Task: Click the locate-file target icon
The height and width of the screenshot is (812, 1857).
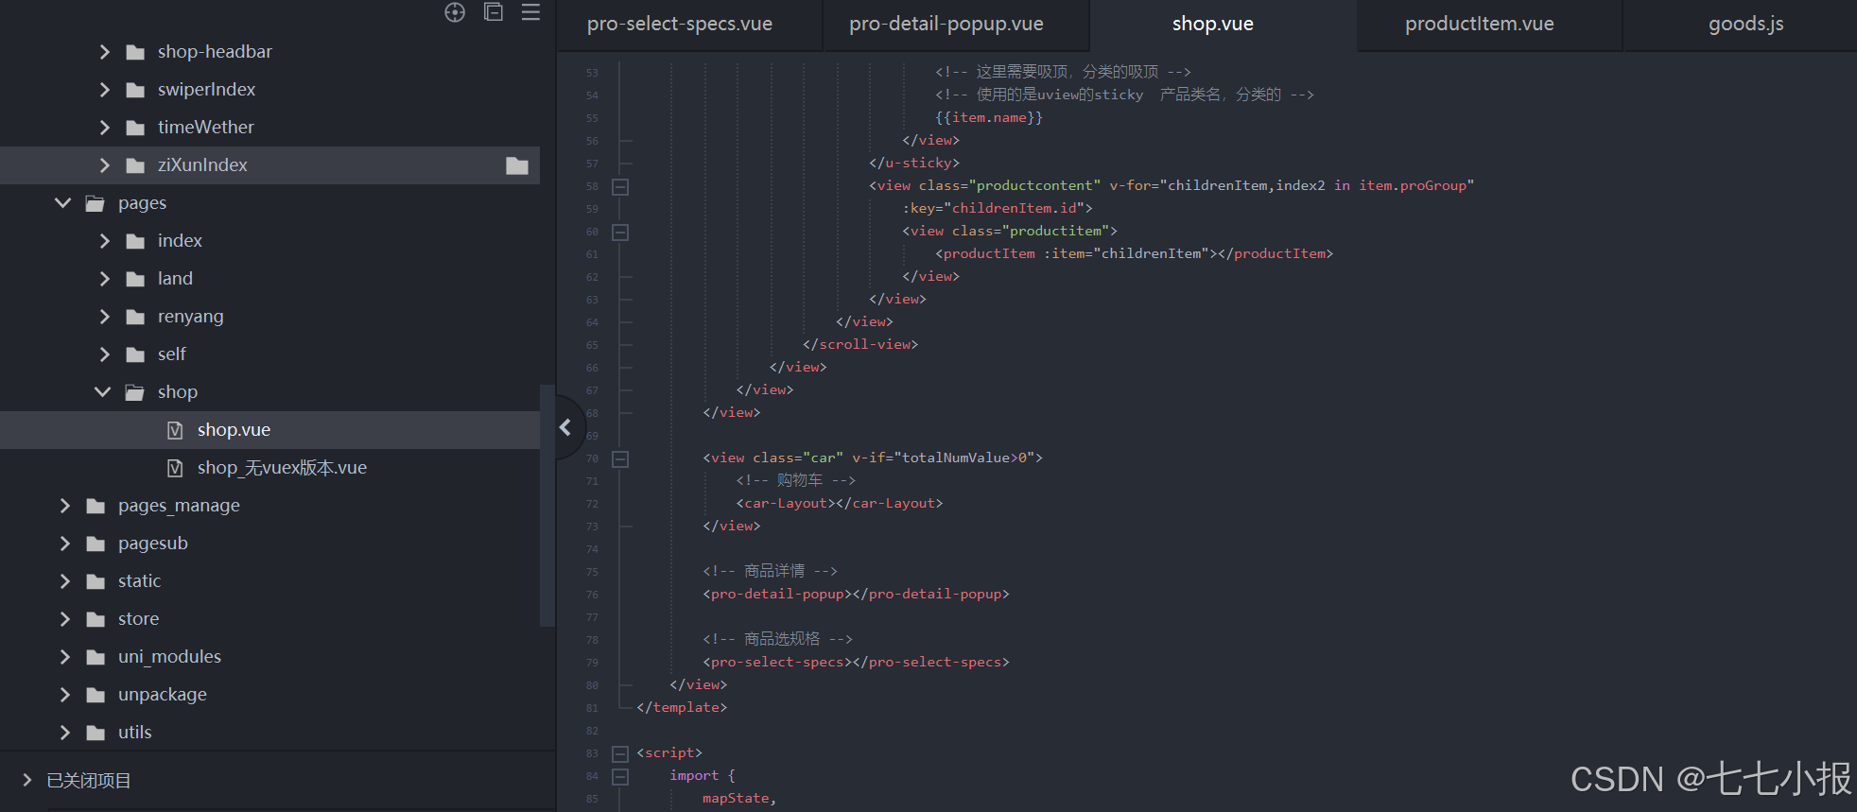Action: tap(455, 12)
